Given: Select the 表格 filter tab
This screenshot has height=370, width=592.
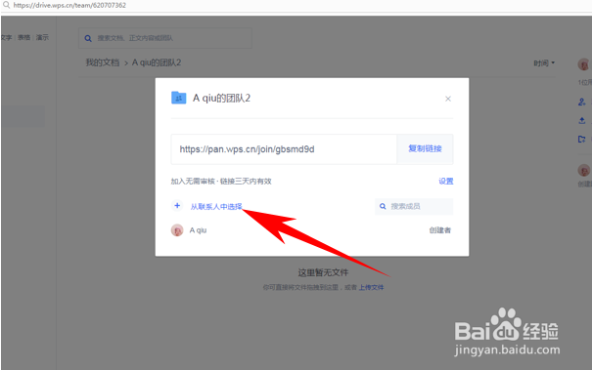Looking at the screenshot, I should (x=23, y=37).
